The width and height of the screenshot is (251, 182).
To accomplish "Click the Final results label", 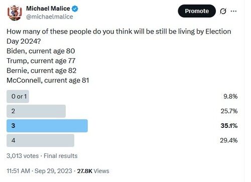I will pyautogui.click(x=61, y=156).
